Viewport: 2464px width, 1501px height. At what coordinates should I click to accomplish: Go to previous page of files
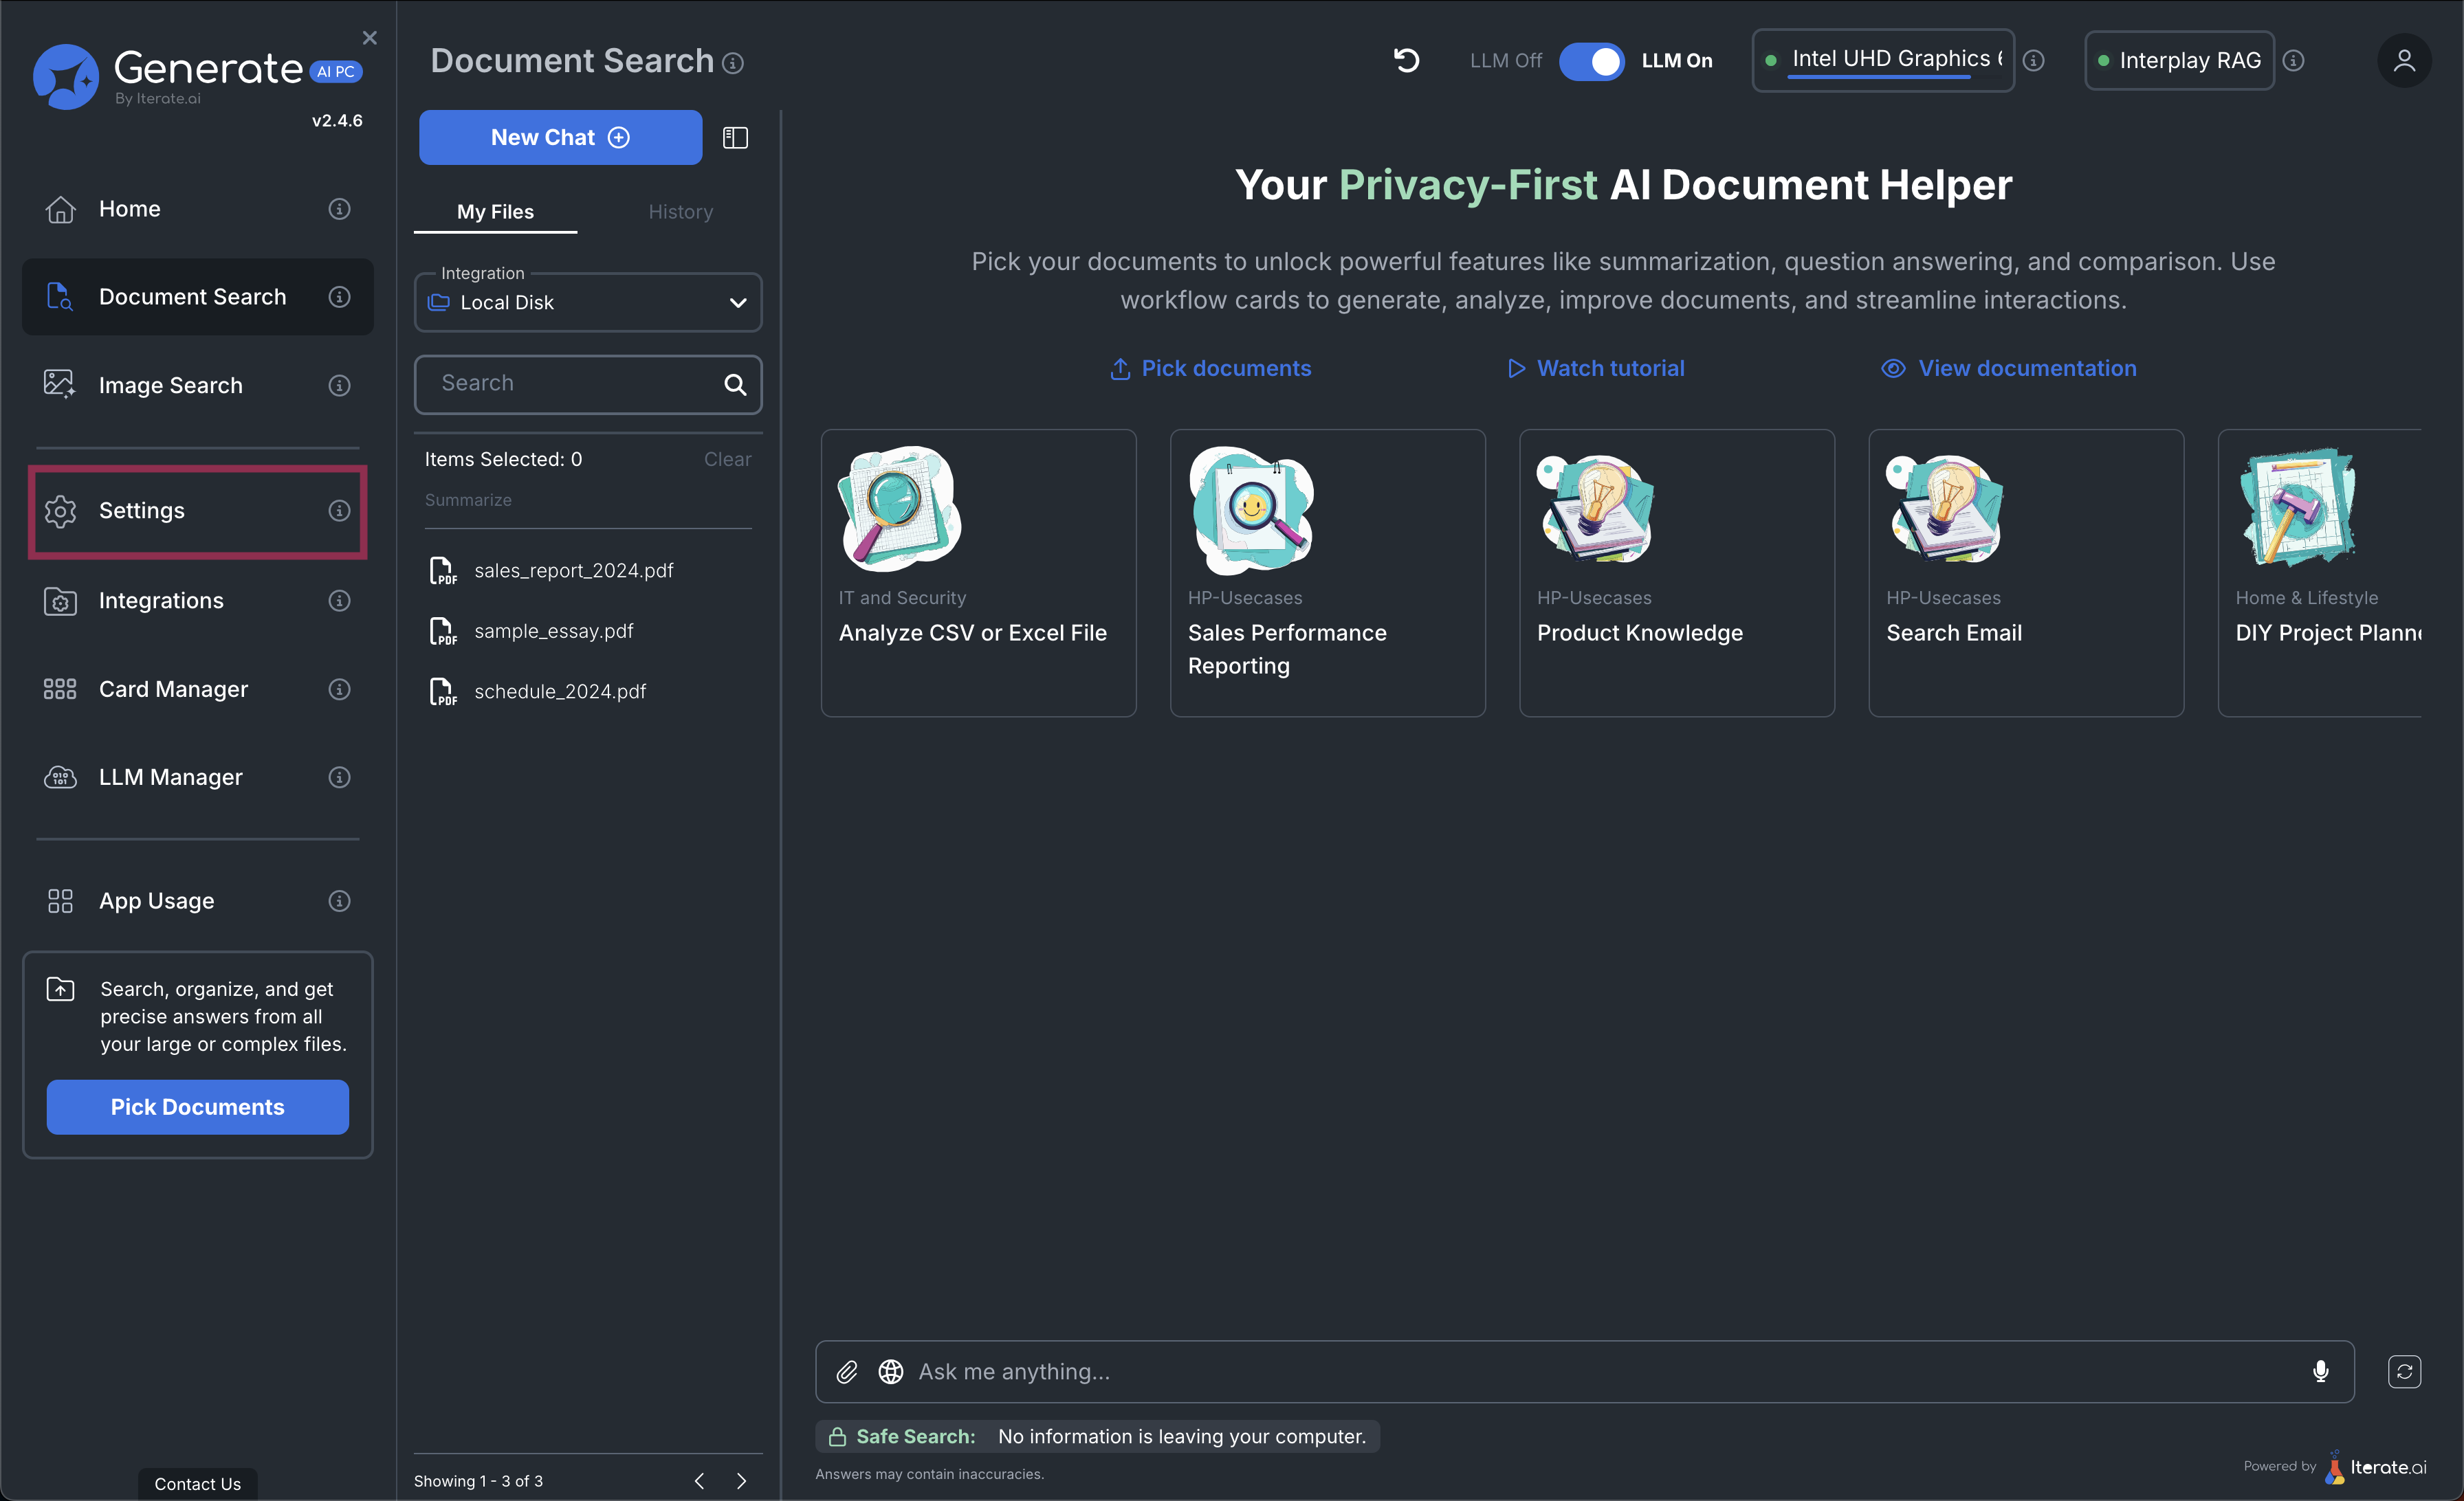click(699, 1480)
